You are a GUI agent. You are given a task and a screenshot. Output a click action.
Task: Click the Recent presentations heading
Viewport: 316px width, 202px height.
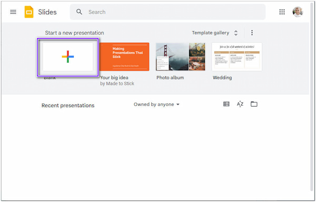(68, 105)
